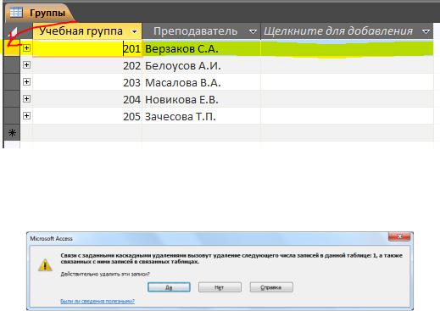Select the row selector of record 204

(x=12, y=99)
